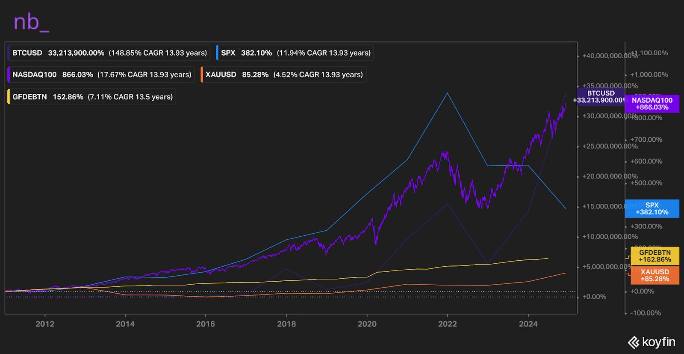This screenshot has width=684, height=354.
Task: Click the 2012 time axis label
Action: pos(45,324)
